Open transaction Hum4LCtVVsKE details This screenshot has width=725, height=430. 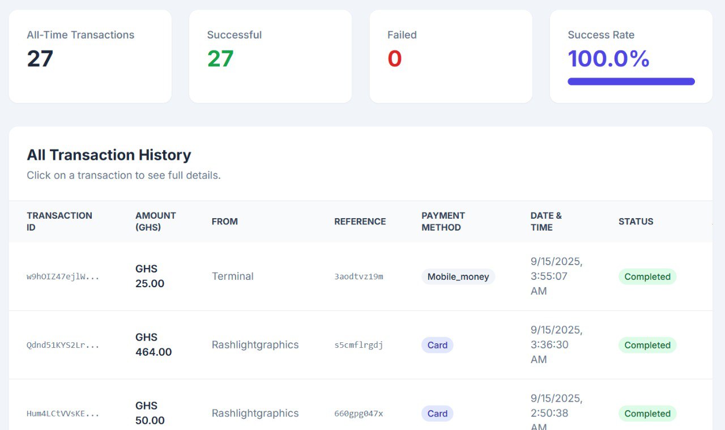click(x=63, y=414)
